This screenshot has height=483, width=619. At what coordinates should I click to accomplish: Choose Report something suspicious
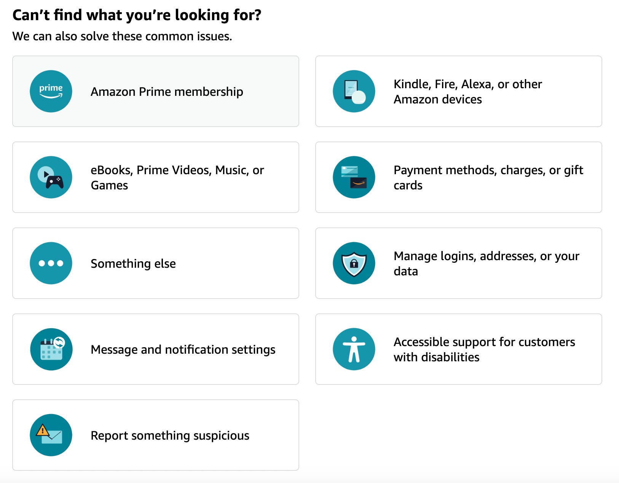[x=156, y=435]
